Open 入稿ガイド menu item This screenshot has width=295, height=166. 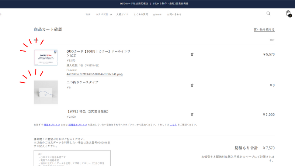click(x=122, y=14)
